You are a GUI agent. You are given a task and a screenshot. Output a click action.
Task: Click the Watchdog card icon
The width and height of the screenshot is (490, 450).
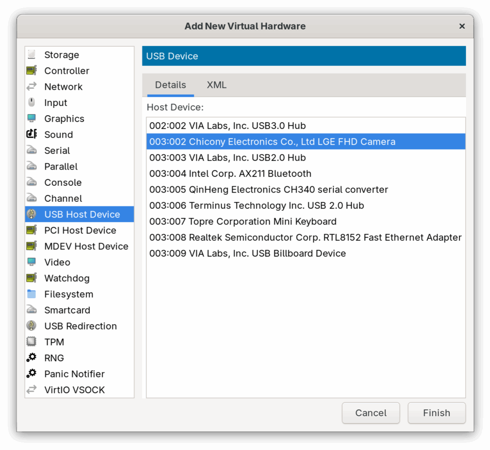[32, 278]
